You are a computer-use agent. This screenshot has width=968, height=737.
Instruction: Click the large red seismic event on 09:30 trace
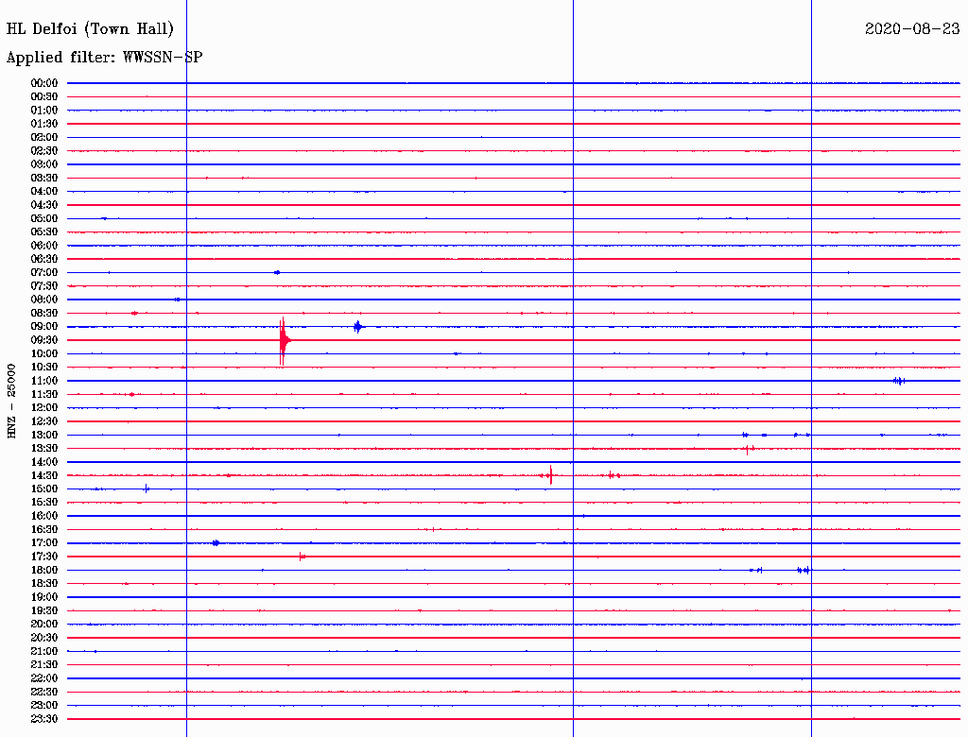pyautogui.click(x=284, y=341)
